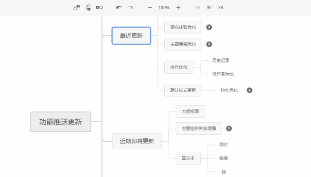Select the 主题编辑优化 node
Image resolution: width=311 pixels, height=177 pixels.
pyautogui.click(x=183, y=44)
